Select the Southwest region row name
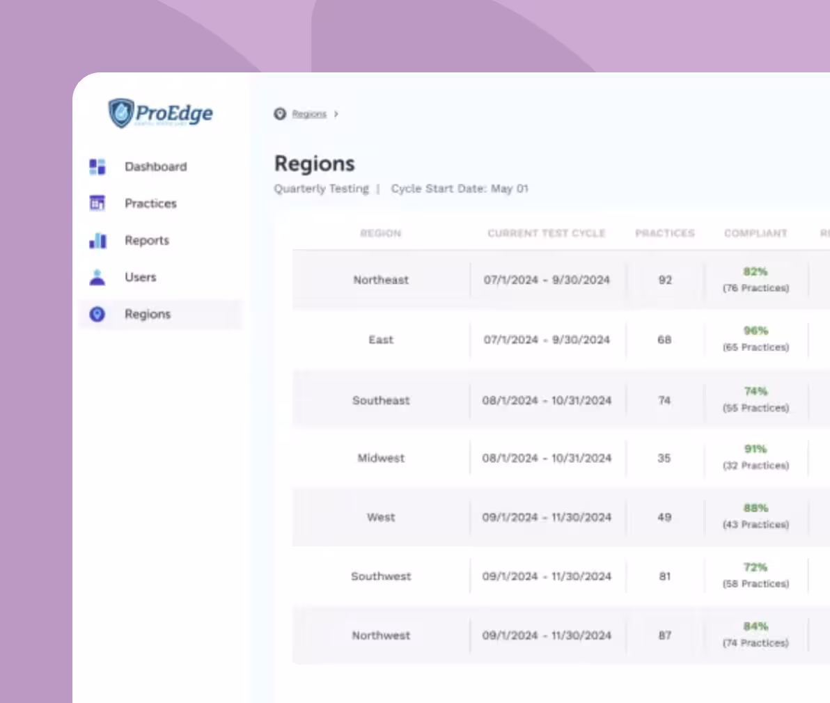The height and width of the screenshot is (703, 830). [x=381, y=576]
